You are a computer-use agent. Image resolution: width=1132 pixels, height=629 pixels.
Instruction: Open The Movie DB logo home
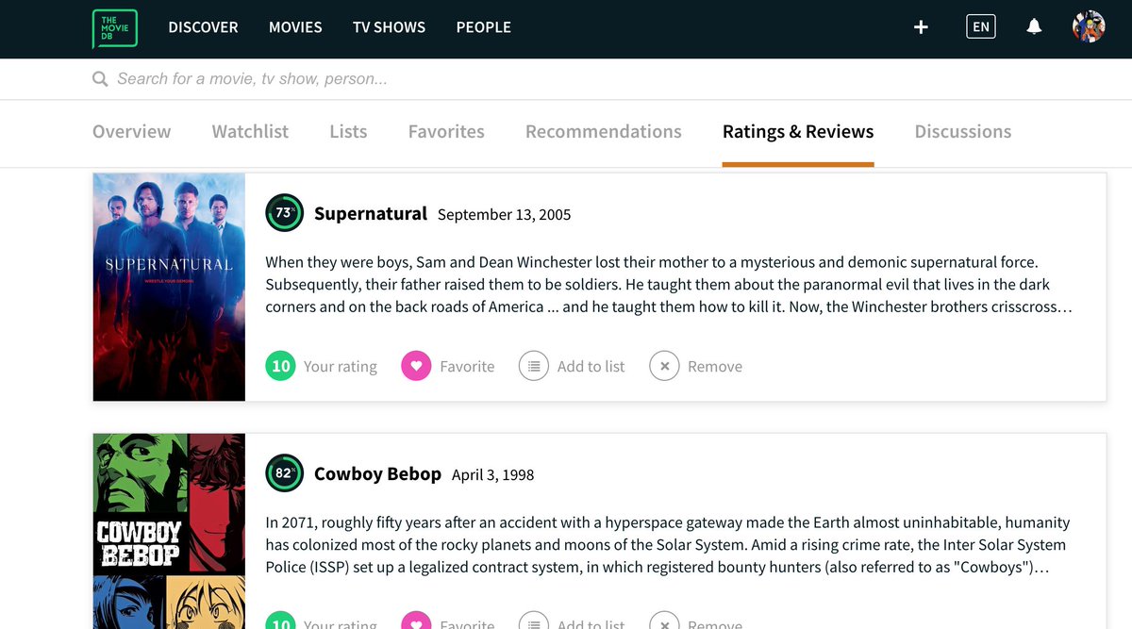click(115, 28)
